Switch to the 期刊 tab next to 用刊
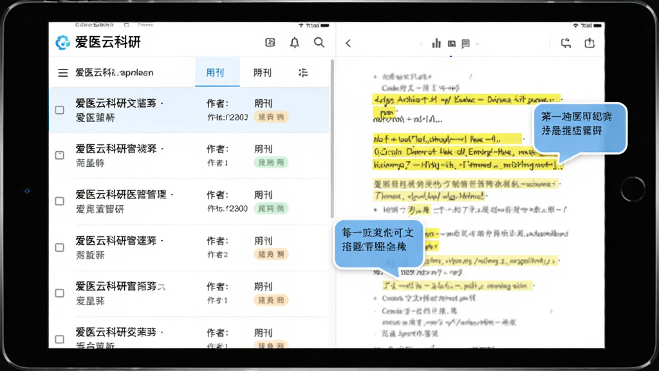This screenshot has height=371, width=659. click(x=263, y=72)
